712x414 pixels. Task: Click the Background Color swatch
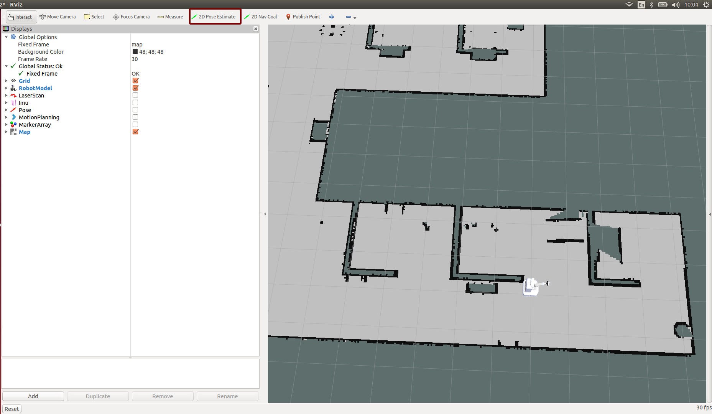[135, 52]
